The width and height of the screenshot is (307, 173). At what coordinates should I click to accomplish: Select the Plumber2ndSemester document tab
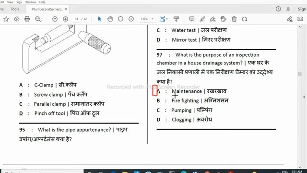point(47,9)
